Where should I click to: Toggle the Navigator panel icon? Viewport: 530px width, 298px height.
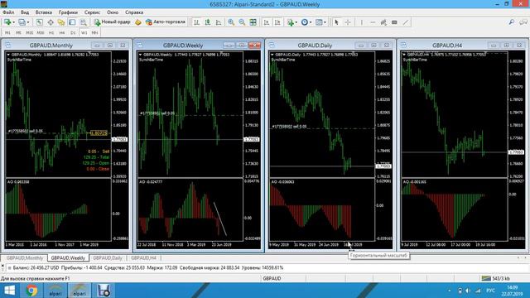click(x=61, y=22)
